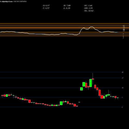This screenshot has height=129, width=129.
Task: Click the NSE BUCHINFRA chart title
Action: (x=13, y=2)
